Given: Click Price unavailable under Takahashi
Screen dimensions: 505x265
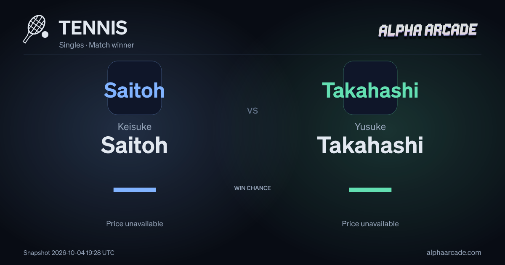Looking at the screenshot, I should [x=370, y=224].
